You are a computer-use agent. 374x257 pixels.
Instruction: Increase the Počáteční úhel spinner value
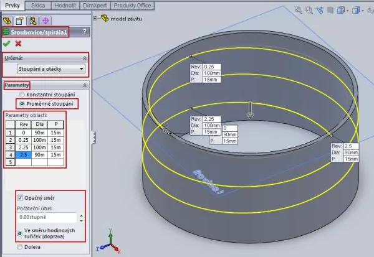[x=82, y=215]
